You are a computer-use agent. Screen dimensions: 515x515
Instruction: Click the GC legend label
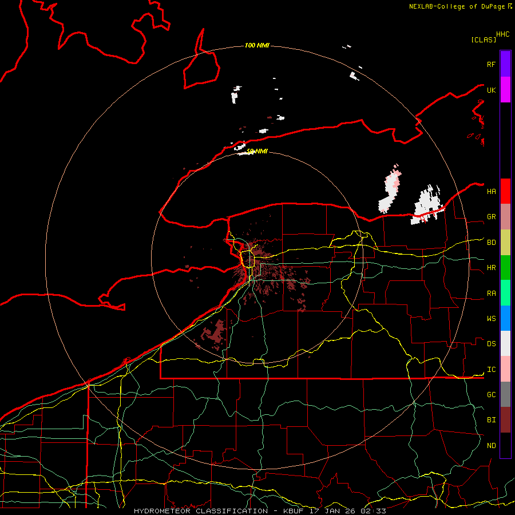point(491,395)
